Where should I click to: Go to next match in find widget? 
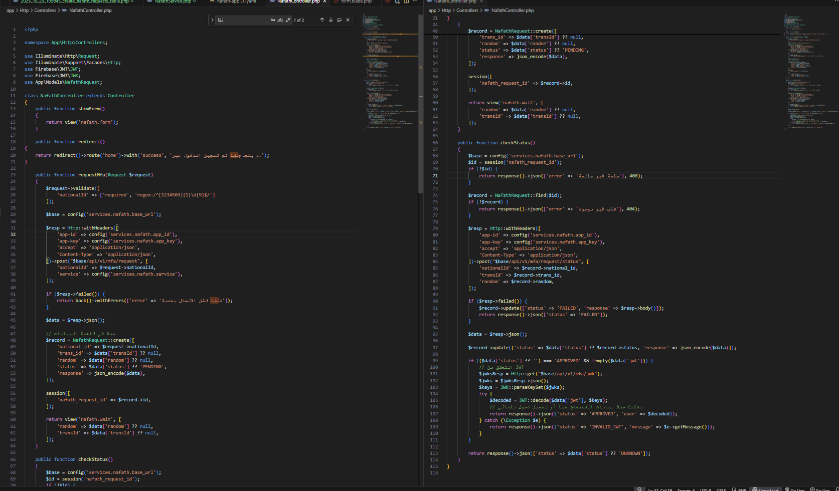click(330, 20)
